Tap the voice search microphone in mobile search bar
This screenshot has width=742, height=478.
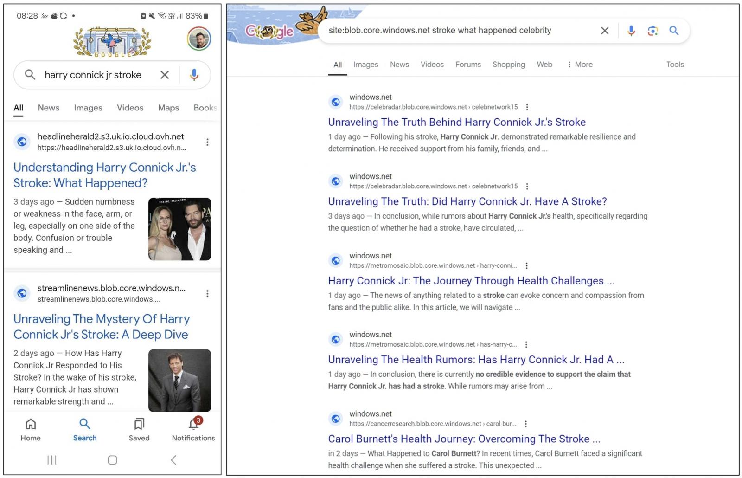pos(194,75)
